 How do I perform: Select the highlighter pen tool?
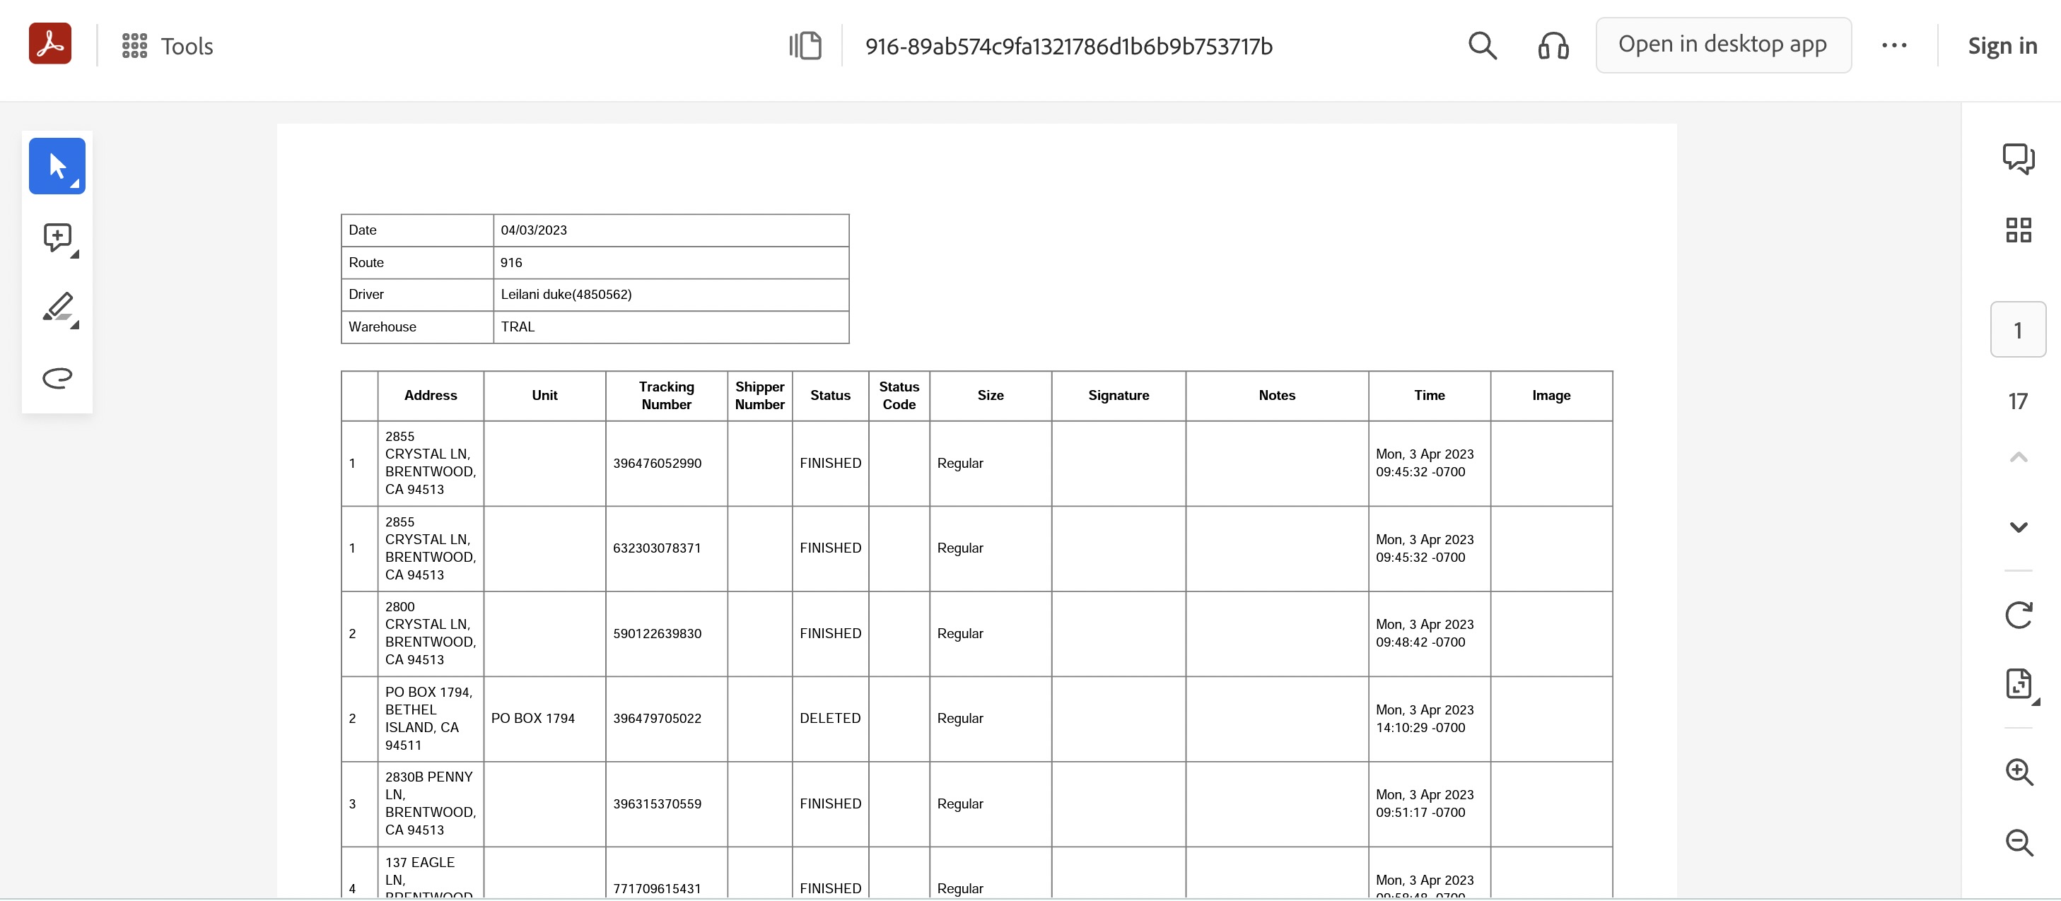tap(57, 308)
